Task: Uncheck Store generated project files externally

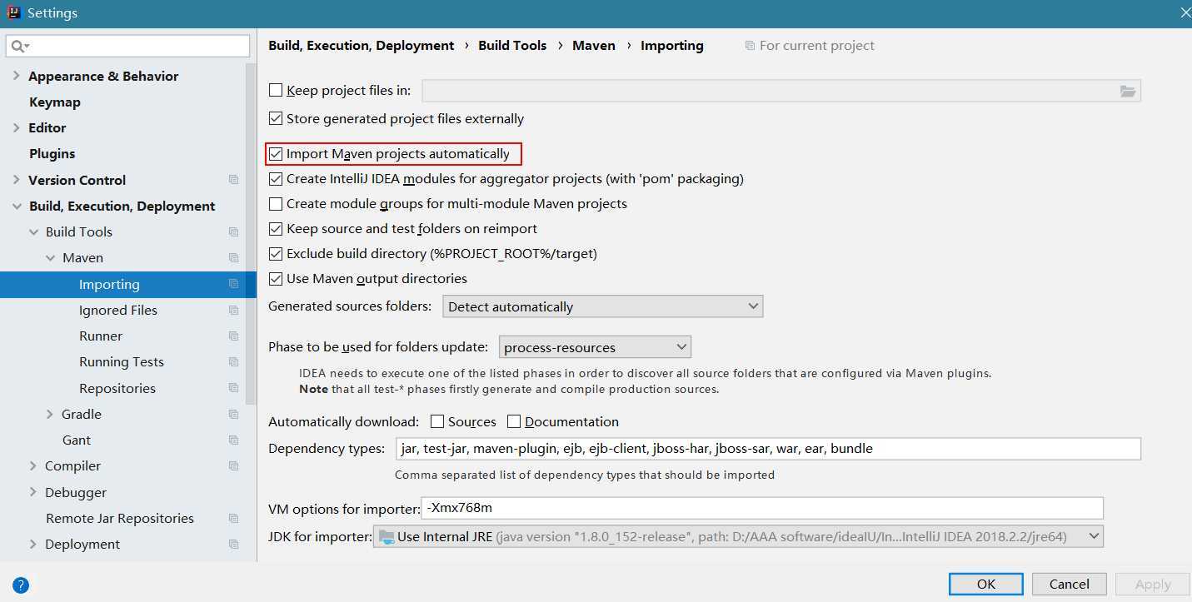Action: click(x=276, y=119)
